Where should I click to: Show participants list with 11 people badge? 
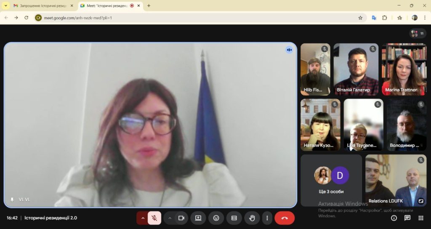point(418,33)
